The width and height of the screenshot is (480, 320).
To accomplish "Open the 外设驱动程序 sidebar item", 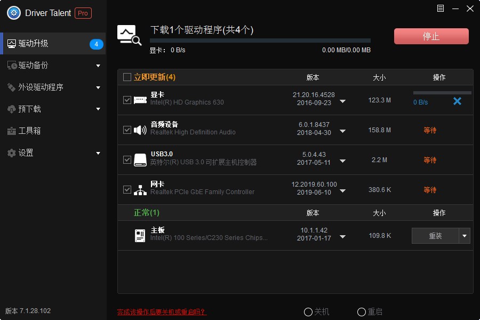I will coord(53,87).
